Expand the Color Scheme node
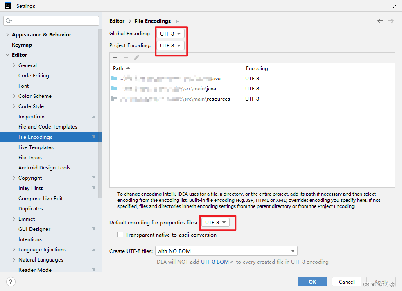 tap(14, 96)
